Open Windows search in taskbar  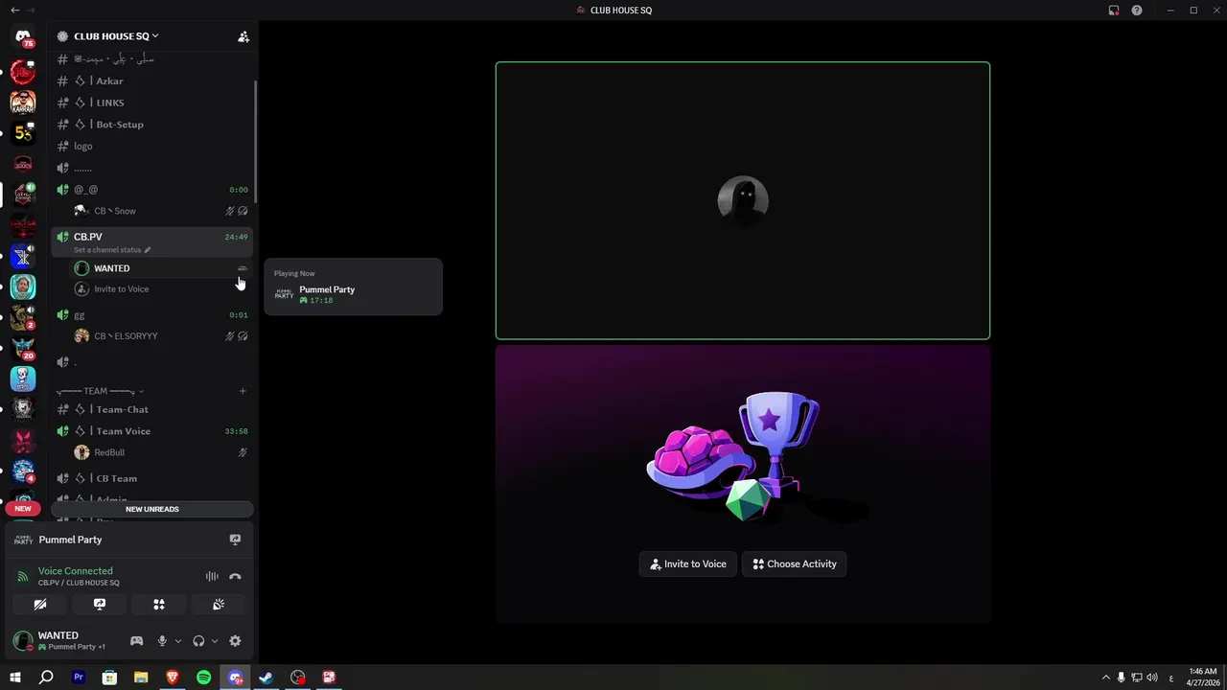(x=46, y=678)
